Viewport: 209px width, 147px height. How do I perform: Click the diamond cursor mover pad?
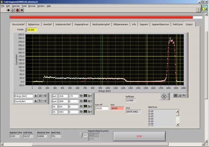(x=164, y=96)
